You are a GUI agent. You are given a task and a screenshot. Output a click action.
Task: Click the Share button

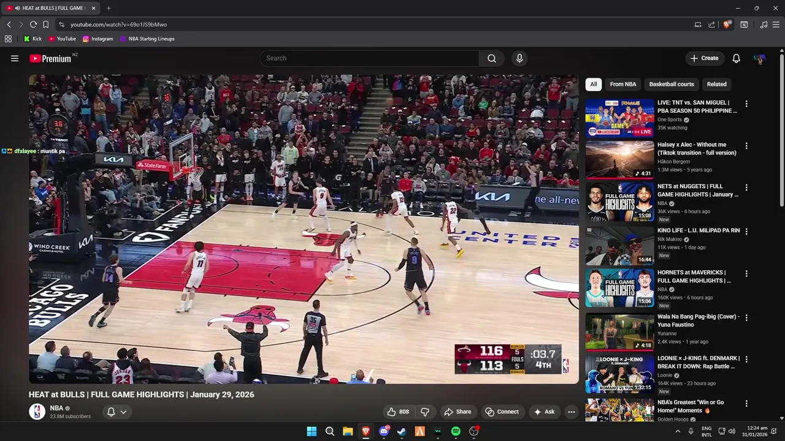[x=458, y=412]
